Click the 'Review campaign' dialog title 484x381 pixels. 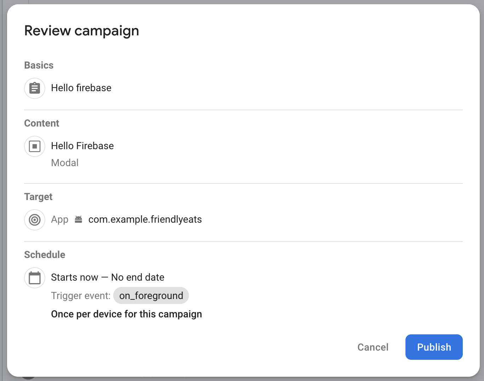pyautogui.click(x=82, y=31)
